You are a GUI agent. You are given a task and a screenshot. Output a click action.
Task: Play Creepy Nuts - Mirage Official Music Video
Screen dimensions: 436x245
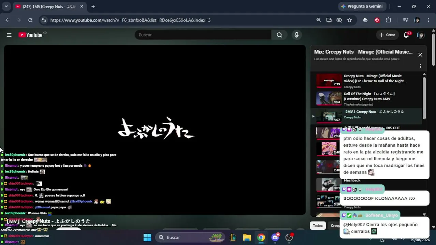[x=375, y=79]
